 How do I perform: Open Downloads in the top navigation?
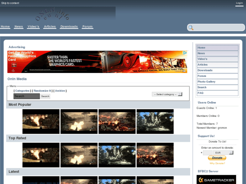pos(69,27)
